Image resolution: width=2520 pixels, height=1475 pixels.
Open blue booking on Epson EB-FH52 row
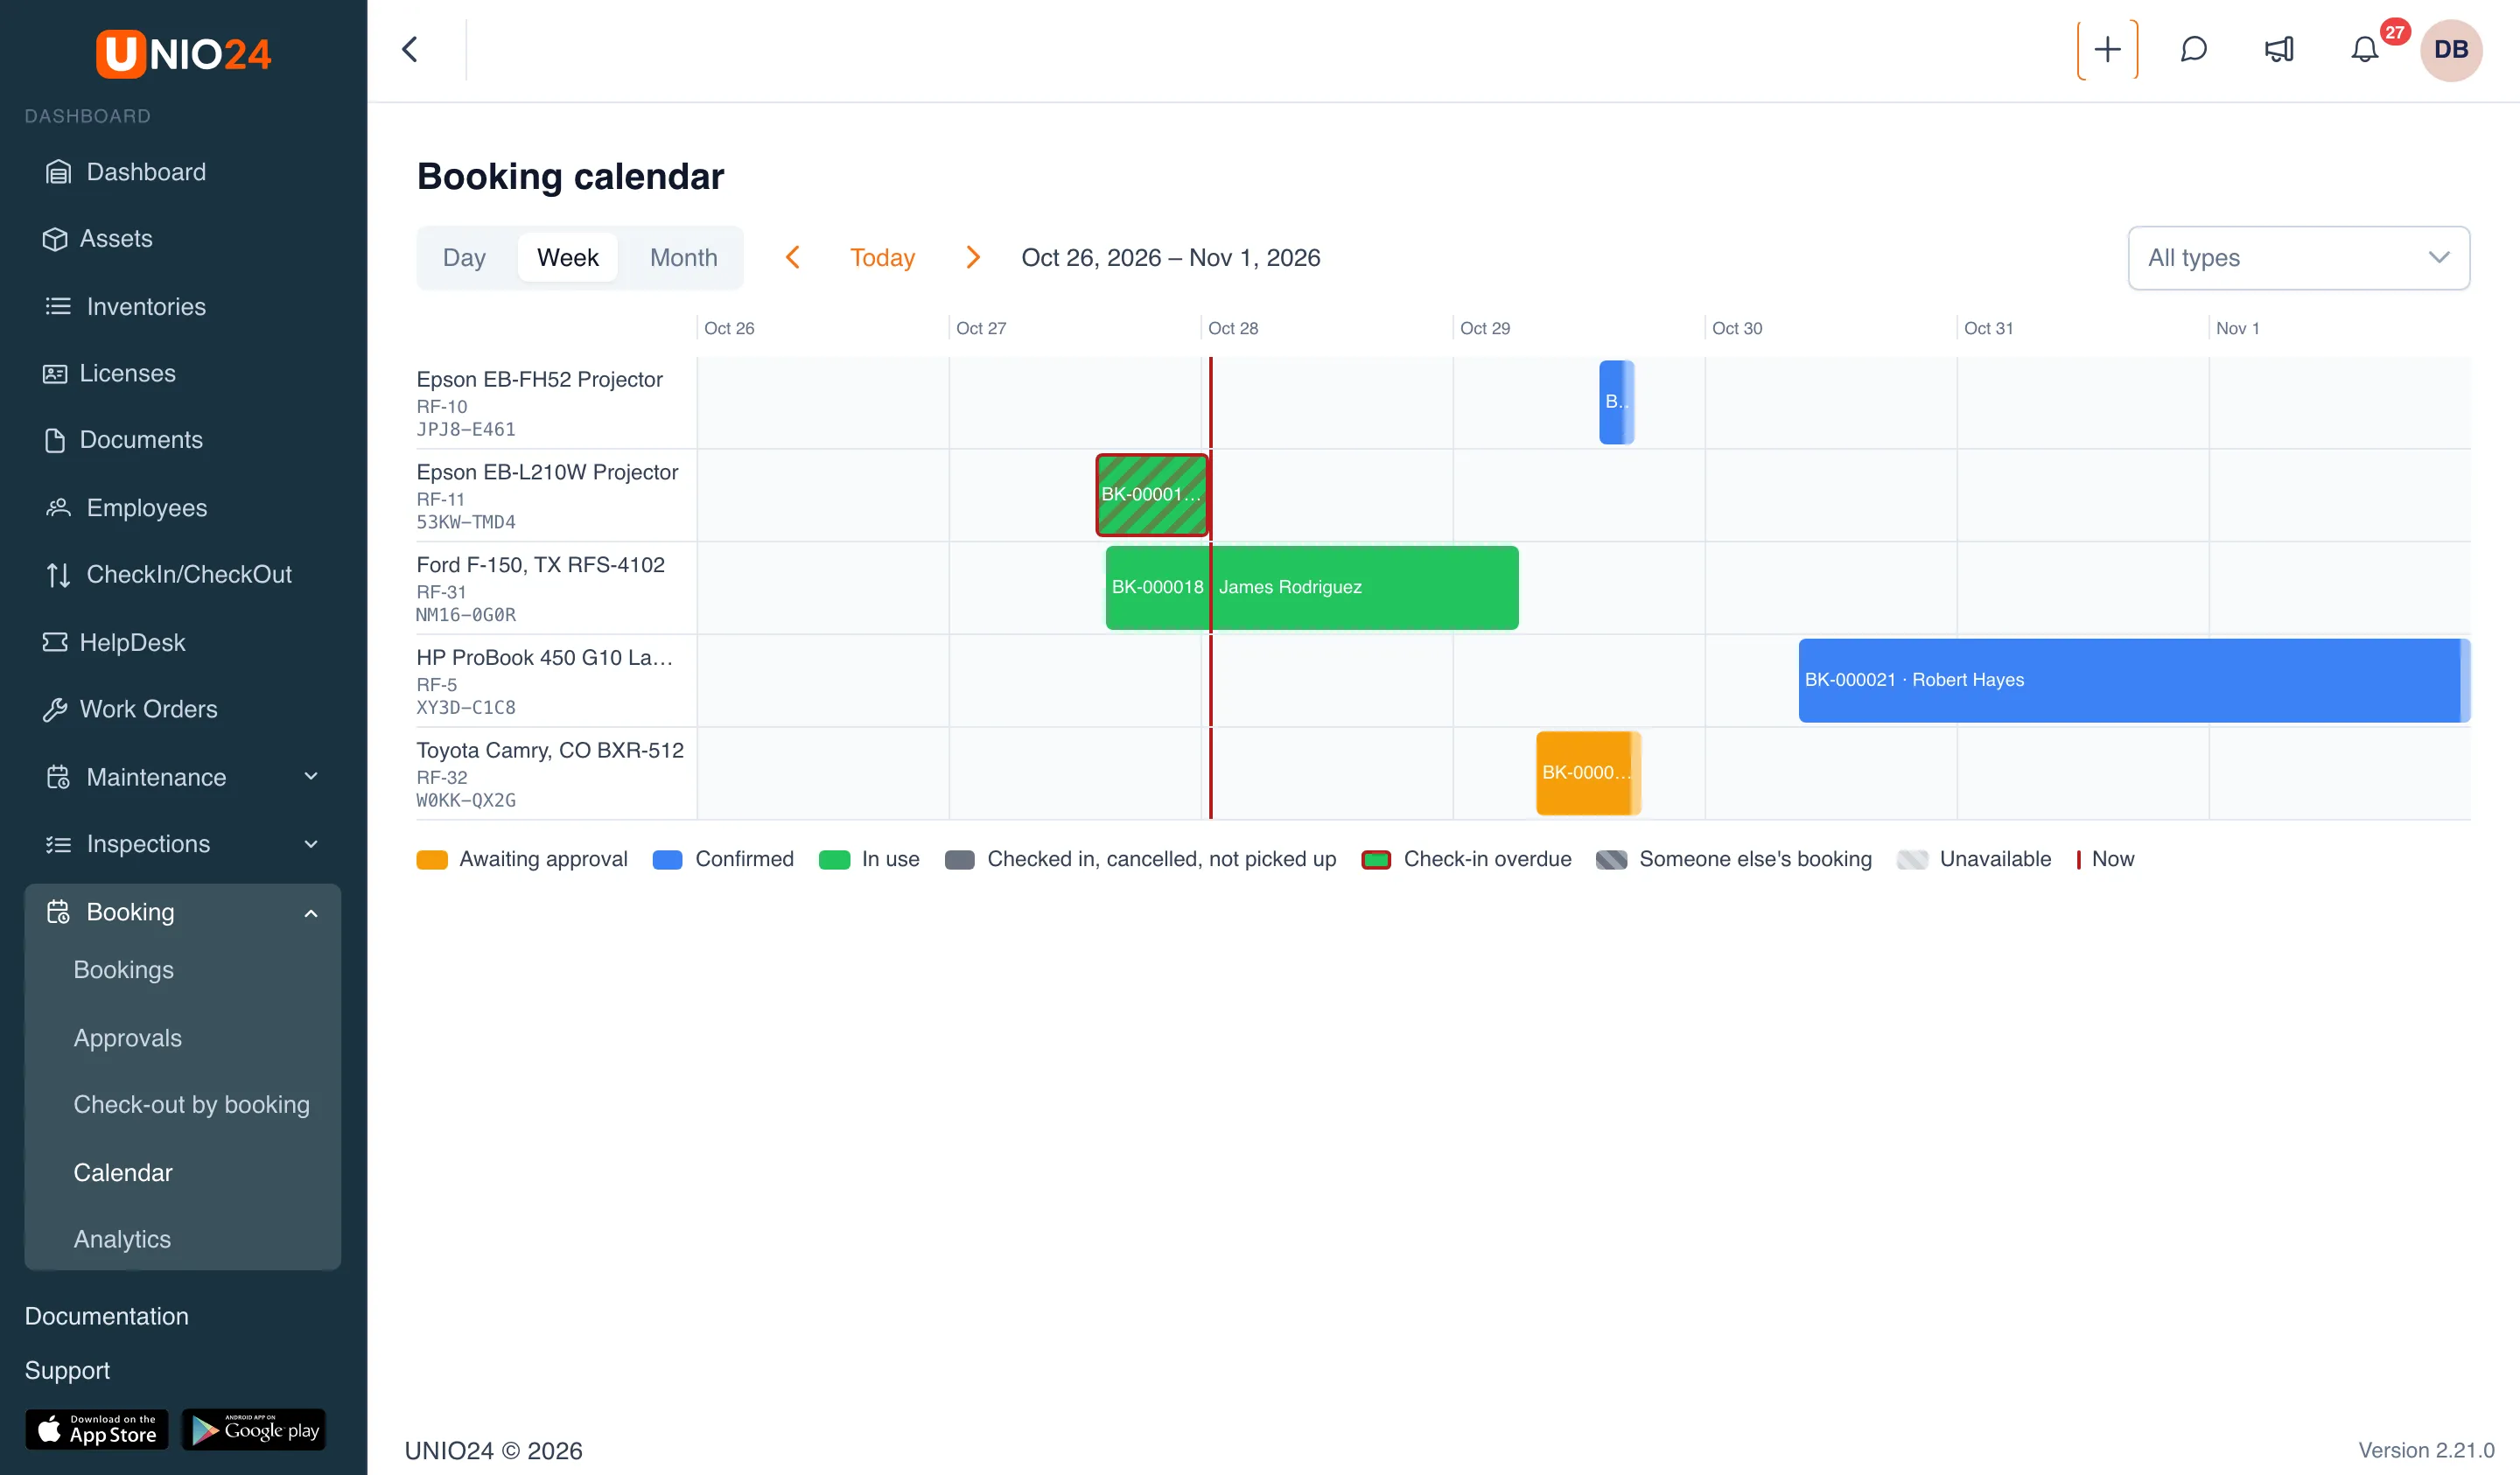tap(1616, 402)
